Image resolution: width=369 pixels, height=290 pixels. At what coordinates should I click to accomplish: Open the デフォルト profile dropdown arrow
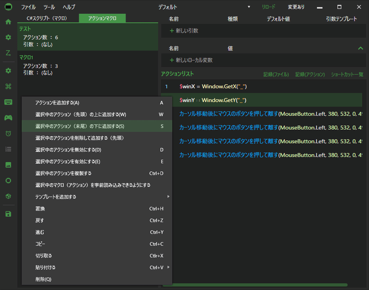tap(249, 7)
